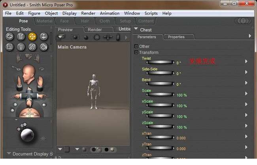This screenshot has height=165, width=257.
Task: Click the figure in the preview viewport
Action: click(x=94, y=92)
